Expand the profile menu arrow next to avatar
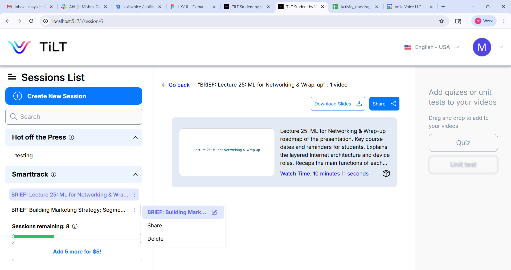This screenshot has width=511, height=270. 500,47
